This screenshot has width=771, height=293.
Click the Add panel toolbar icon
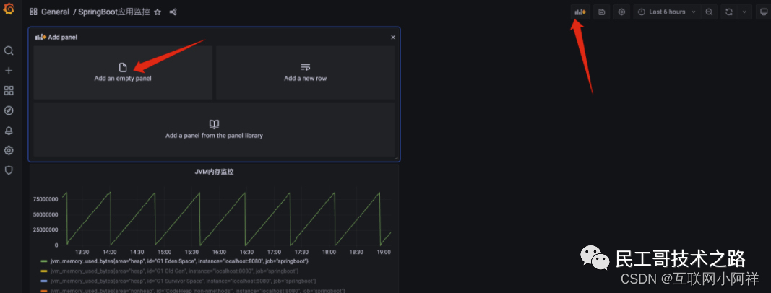point(580,12)
